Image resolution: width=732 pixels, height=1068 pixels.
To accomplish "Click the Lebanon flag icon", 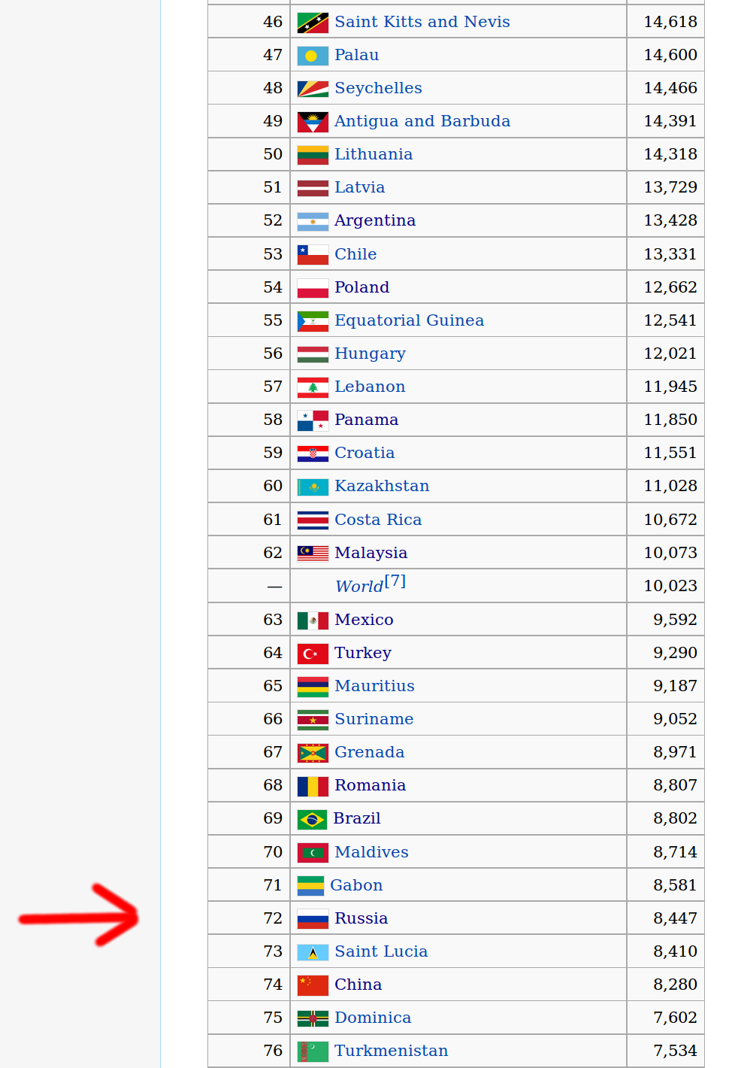I will click(x=313, y=388).
